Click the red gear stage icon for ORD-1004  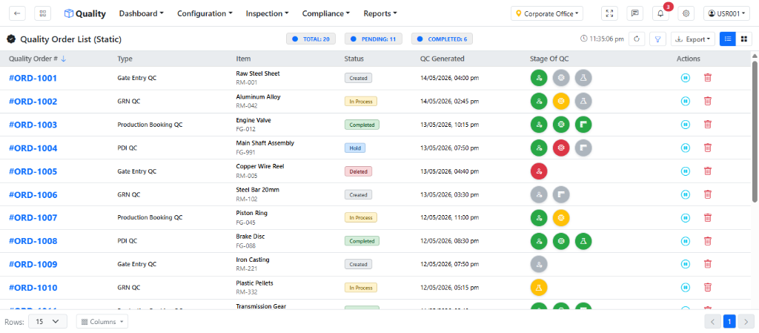[x=561, y=148]
